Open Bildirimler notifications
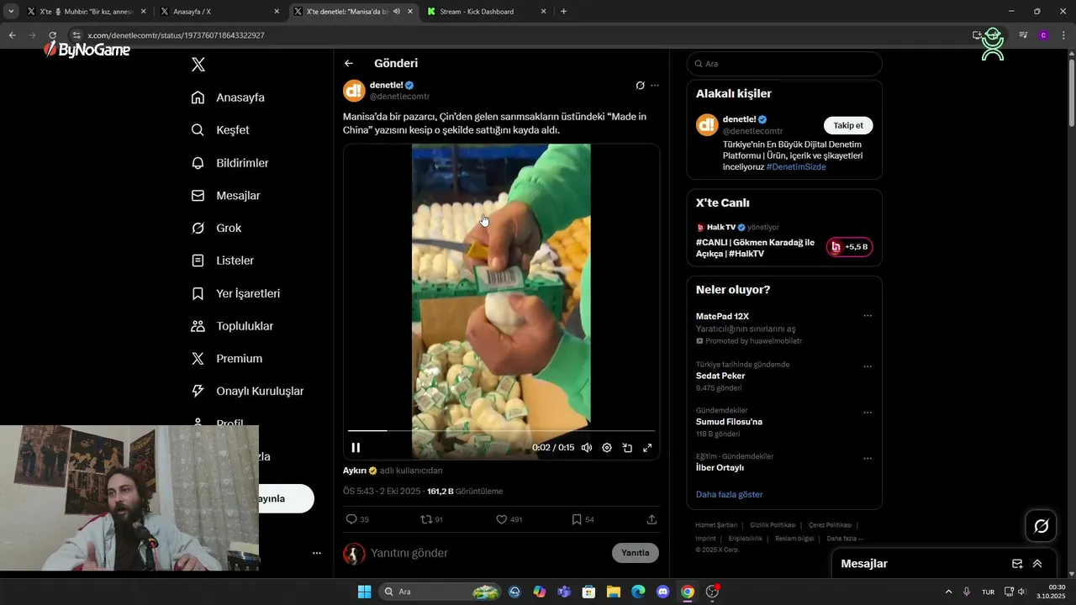Screen dimensions: 1076x605 229,163
